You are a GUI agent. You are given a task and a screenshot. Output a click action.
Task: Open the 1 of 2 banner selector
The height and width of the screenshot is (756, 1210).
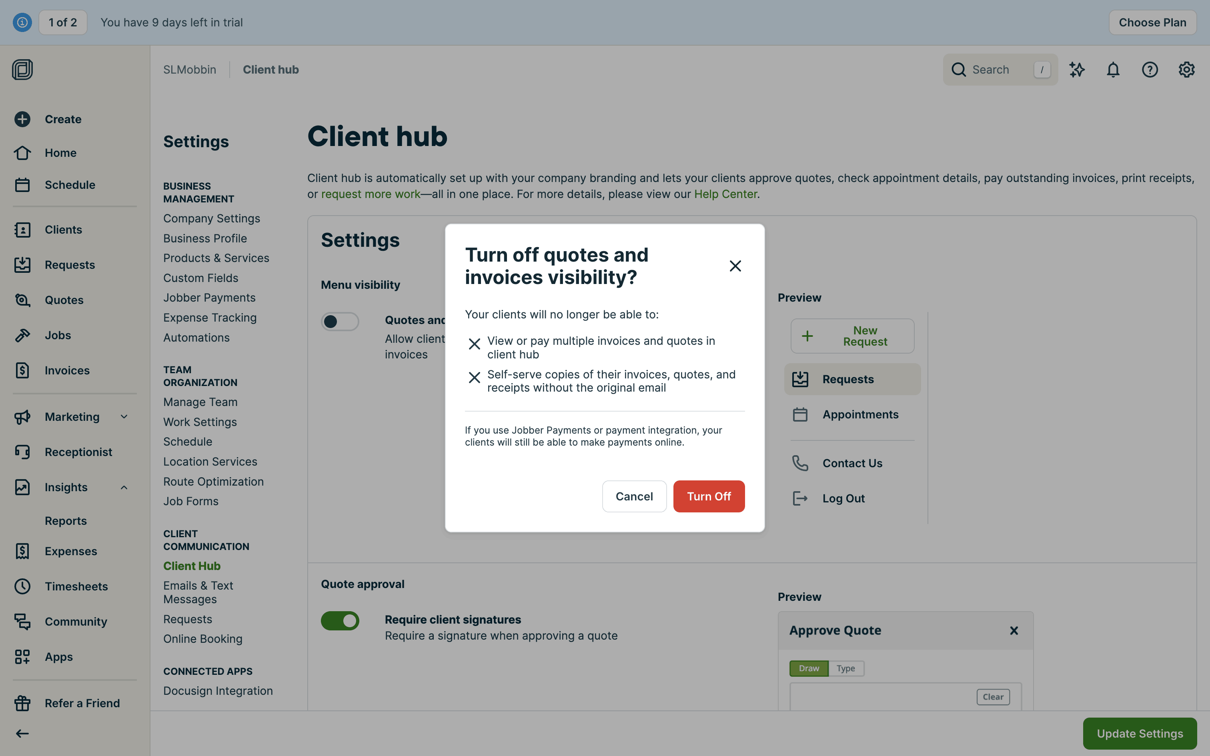pos(63,22)
